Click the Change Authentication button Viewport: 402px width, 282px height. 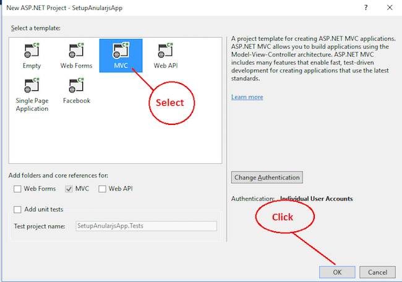pyautogui.click(x=267, y=177)
